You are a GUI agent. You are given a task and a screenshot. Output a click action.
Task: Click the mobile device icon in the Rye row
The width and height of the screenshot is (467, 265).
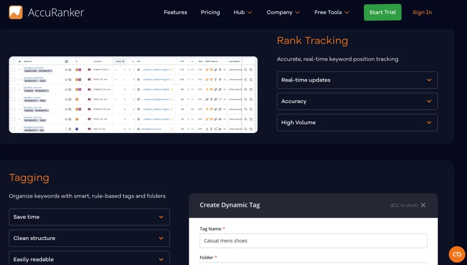coord(66,129)
